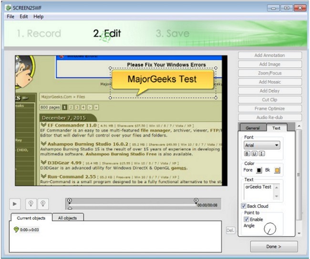Click the Add Annotation button
The height and width of the screenshot is (259, 310).
click(x=270, y=55)
